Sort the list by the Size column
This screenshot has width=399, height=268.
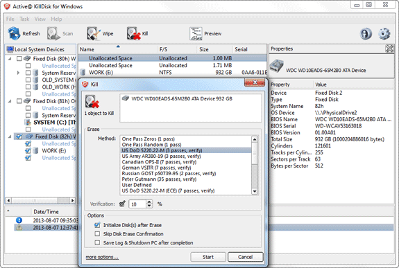click(215, 49)
